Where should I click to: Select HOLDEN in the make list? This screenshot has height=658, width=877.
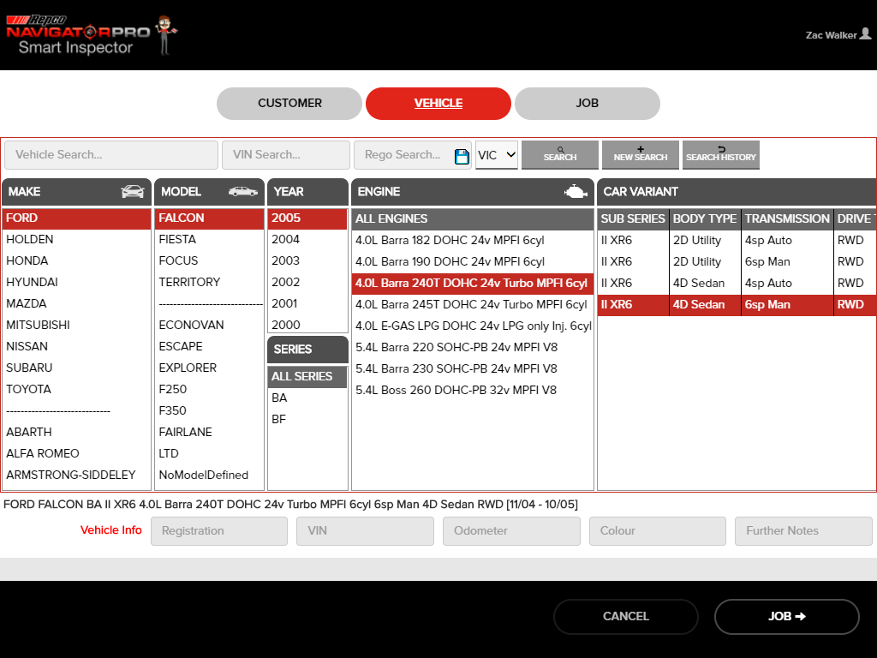coord(76,240)
